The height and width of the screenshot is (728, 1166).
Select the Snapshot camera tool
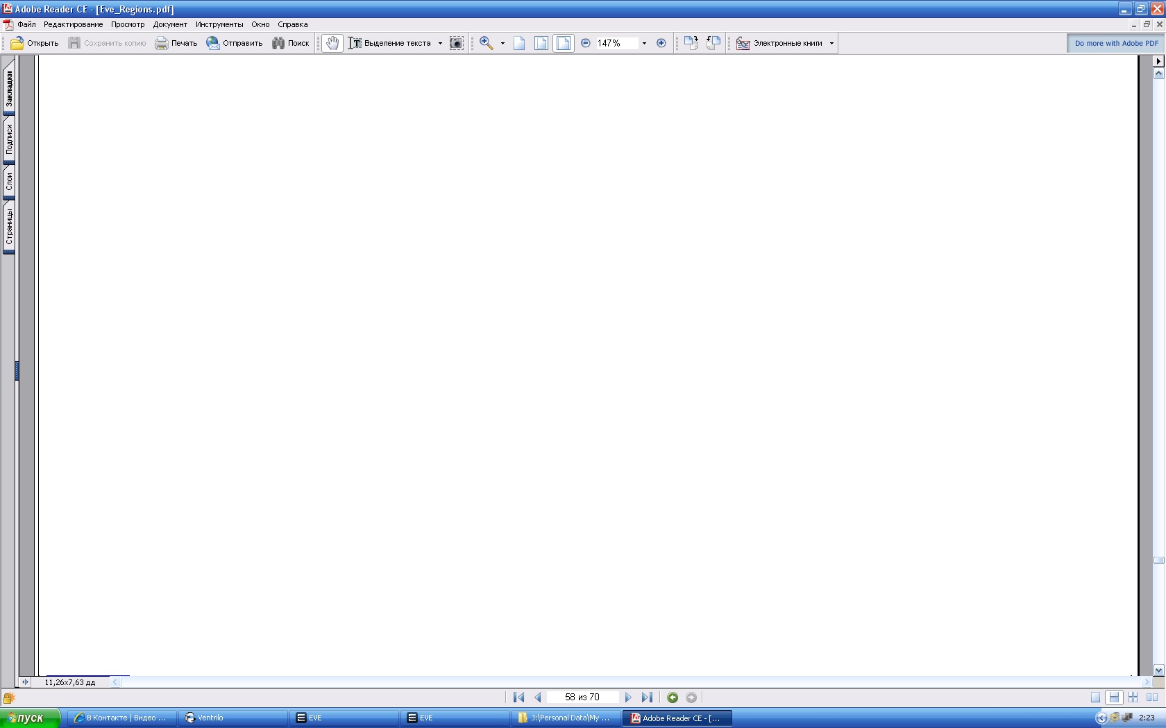(x=456, y=43)
